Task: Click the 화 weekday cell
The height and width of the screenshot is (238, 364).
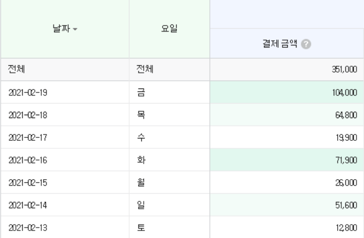Action: tap(169, 160)
